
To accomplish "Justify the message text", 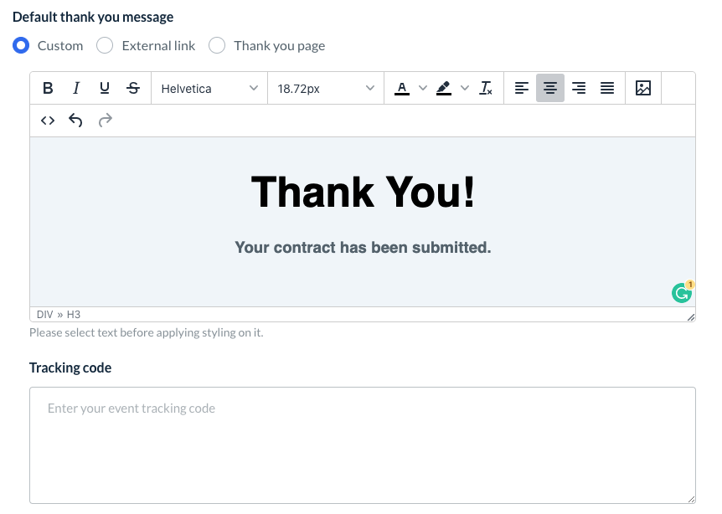I will (x=607, y=88).
